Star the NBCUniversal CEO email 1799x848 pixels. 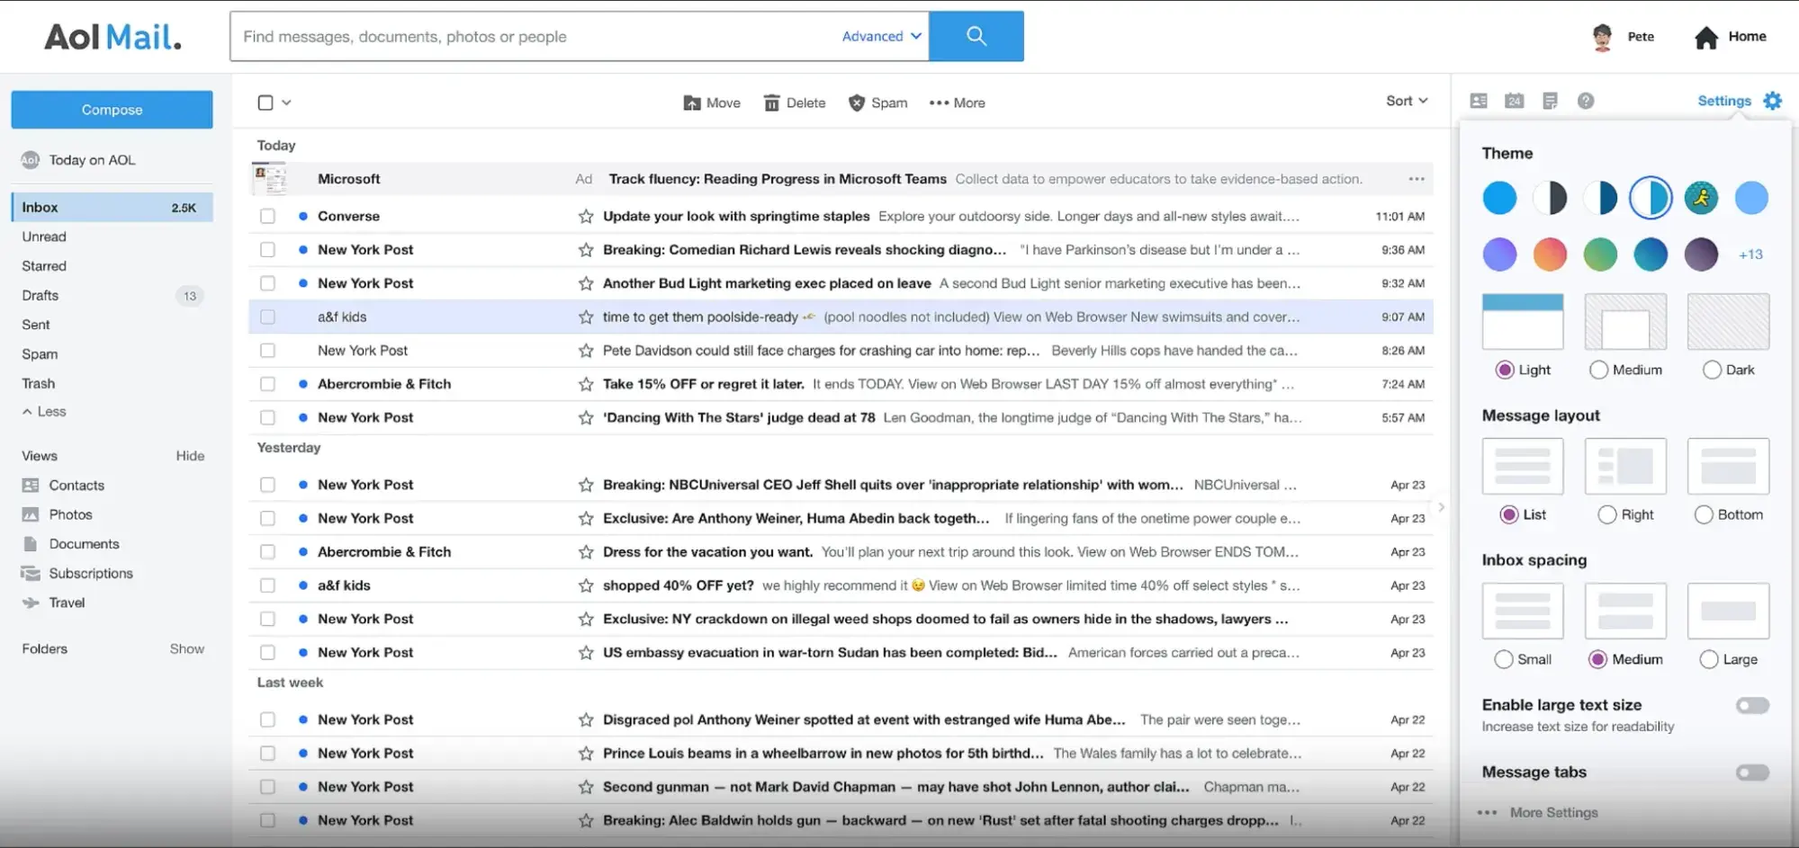[586, 485]
